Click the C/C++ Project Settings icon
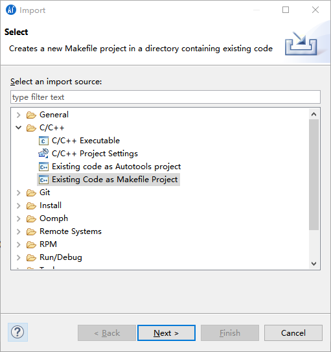This screenshot has width=331, height=352. click(43, 154)
